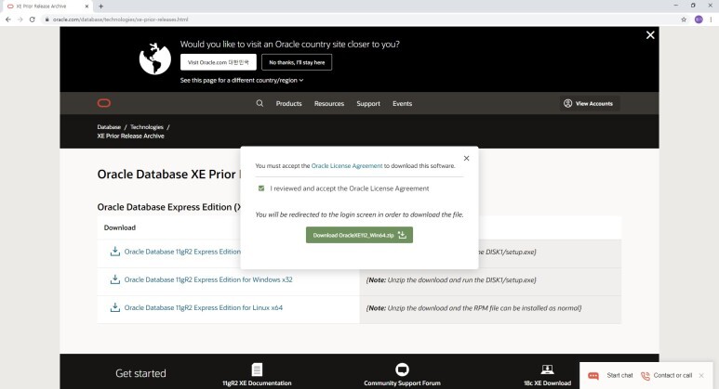
Task: Click the Contact or call text
Action: (x=672, y=375)
